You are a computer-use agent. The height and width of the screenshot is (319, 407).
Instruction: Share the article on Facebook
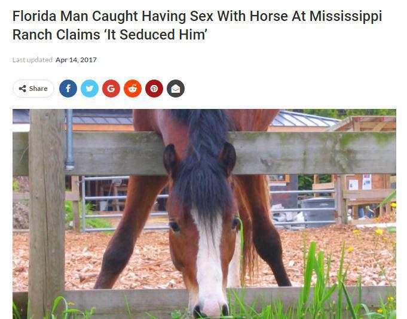[68, 89]
